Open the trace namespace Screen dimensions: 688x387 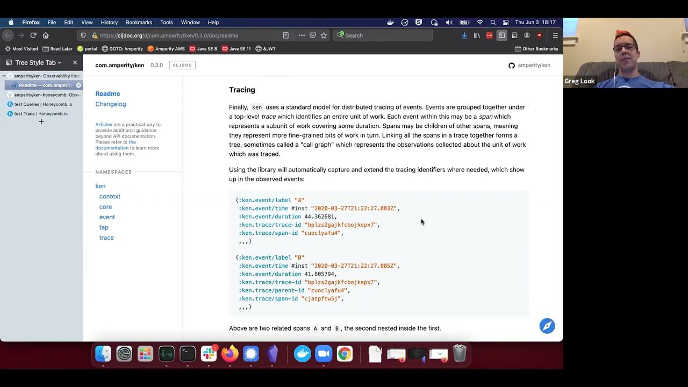click(106, 238)
